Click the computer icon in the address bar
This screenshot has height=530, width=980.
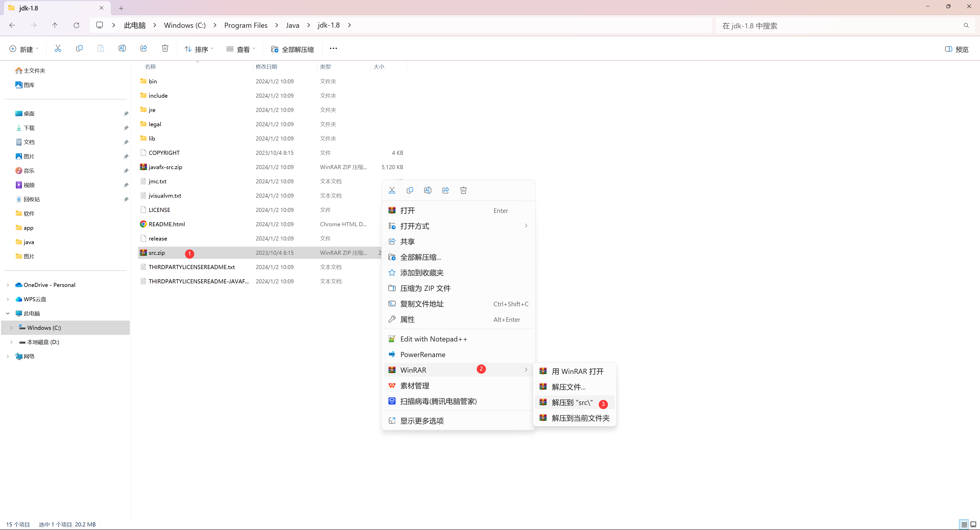pyautogui.click(x=100, y=25)
